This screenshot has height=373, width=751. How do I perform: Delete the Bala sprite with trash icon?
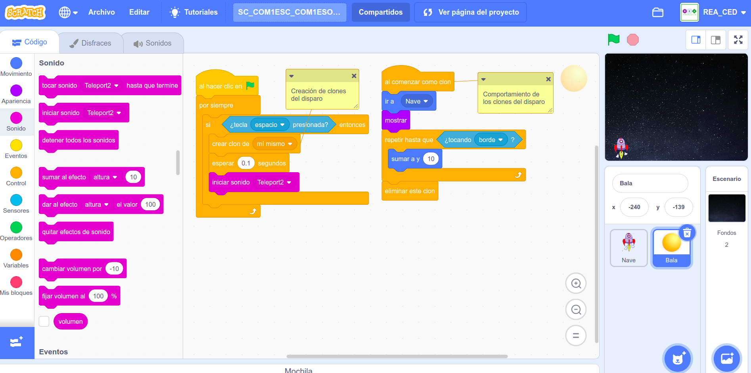pyautogui.click(x=687, y=233)
